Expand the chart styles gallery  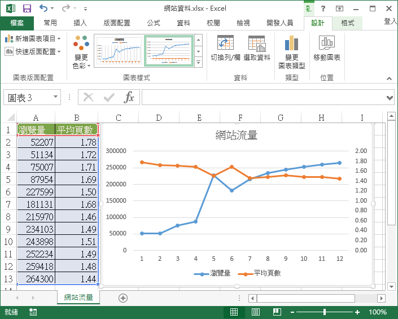pos(199,63)
